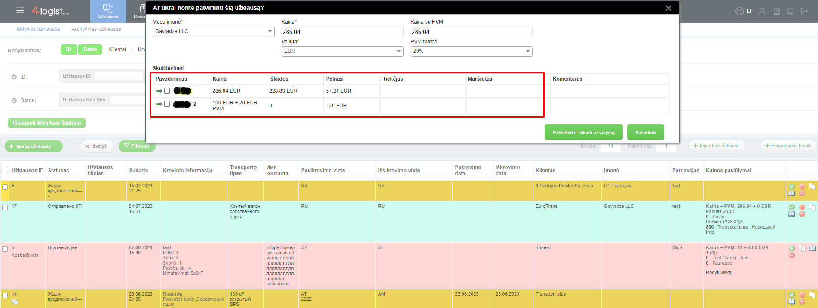Screen dimensions: 818x308
Task: Click red circle icon in 4 Partners Polska row
Action: [802, 186]
